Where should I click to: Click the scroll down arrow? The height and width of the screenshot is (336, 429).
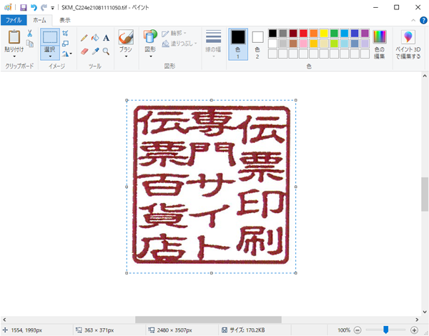pos(425,312)
